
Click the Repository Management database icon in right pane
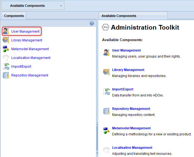click(x=106, y=111)
